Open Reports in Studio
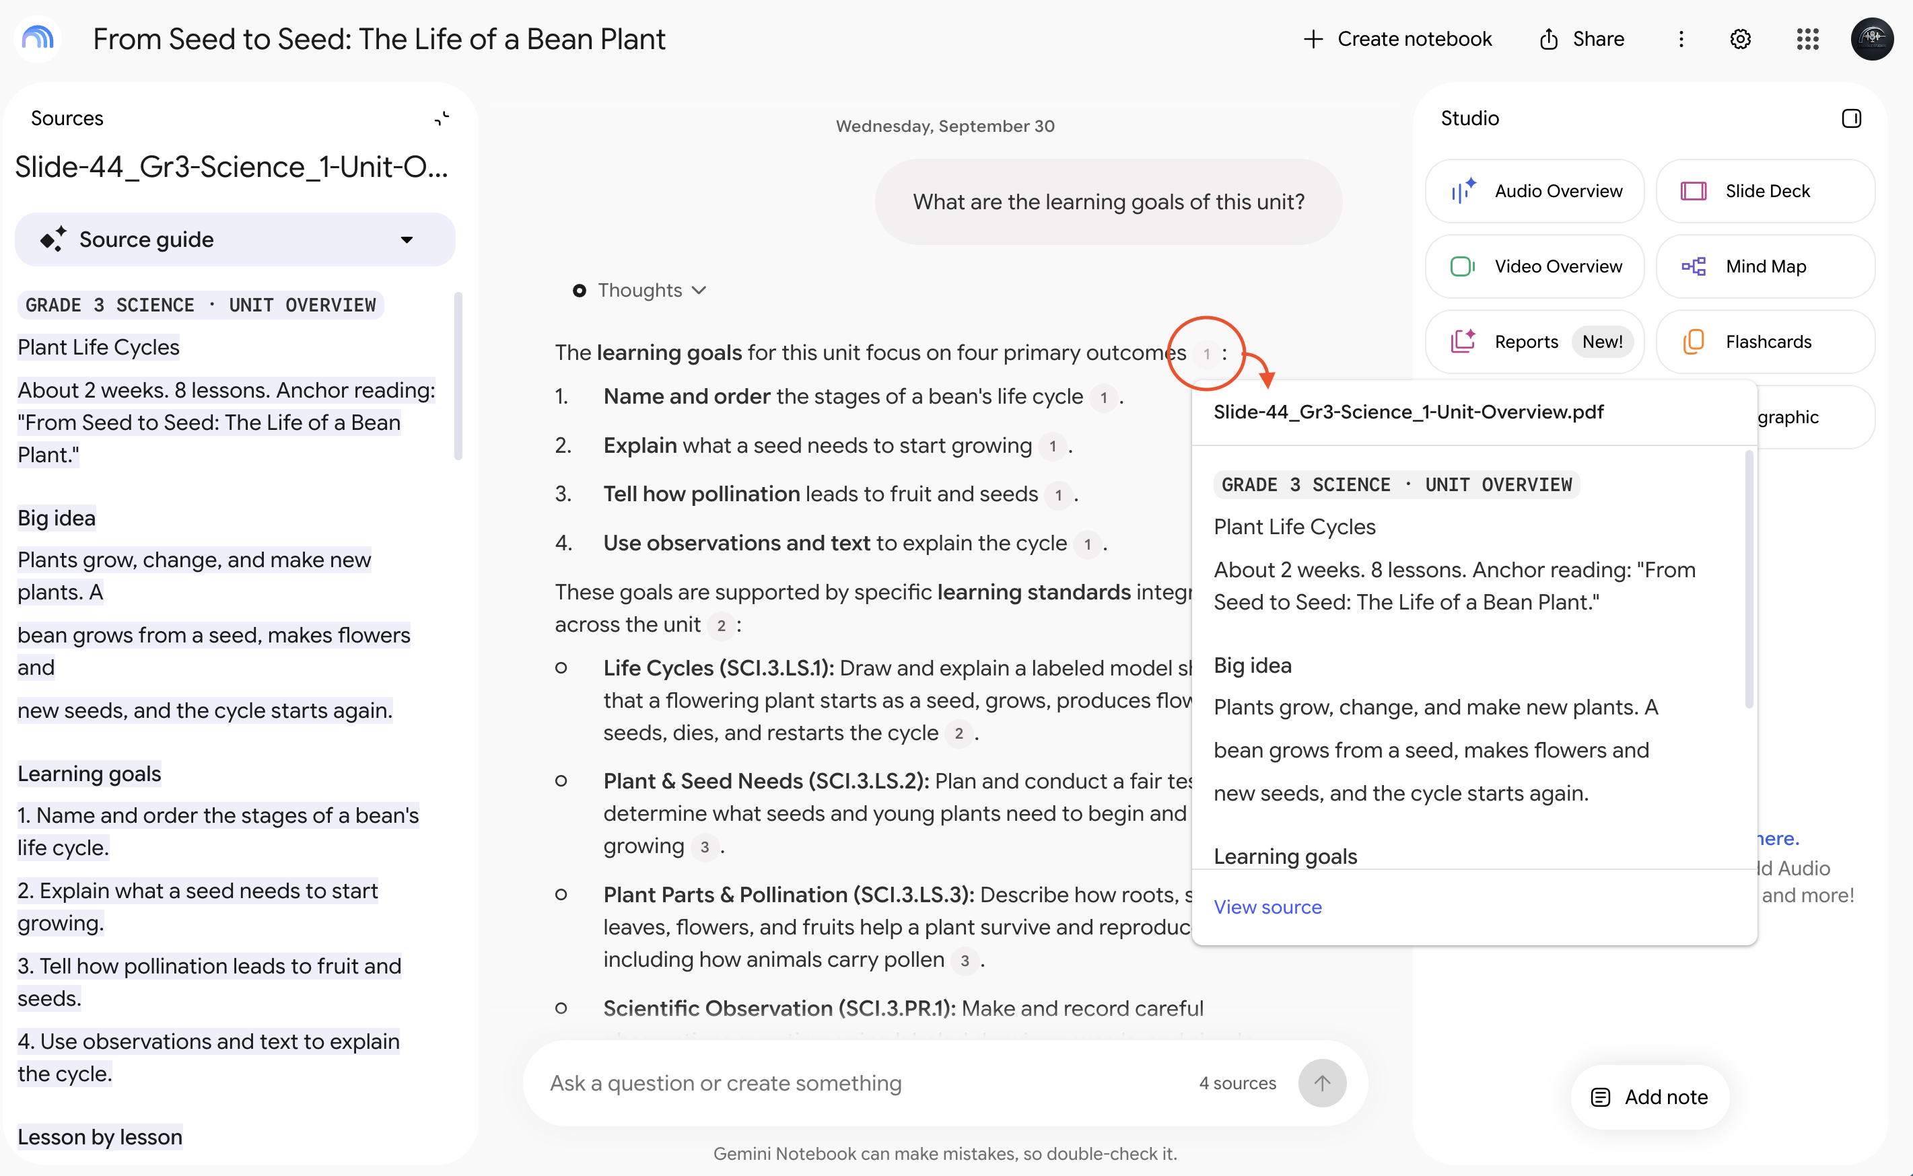 tap(1534, 342)
